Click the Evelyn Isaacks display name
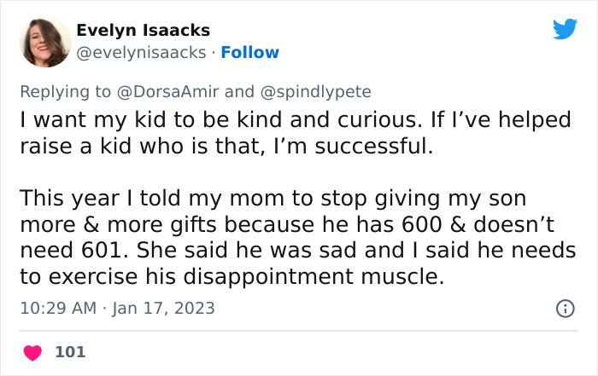Image resolution: width=598 pixels, height=376 pixels. [x=143, y=31]
